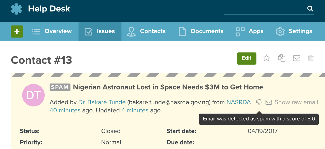This screenshot has height=149, width=325.
Task: Delete the issue with trash icon
Action: tap(311, 58)
